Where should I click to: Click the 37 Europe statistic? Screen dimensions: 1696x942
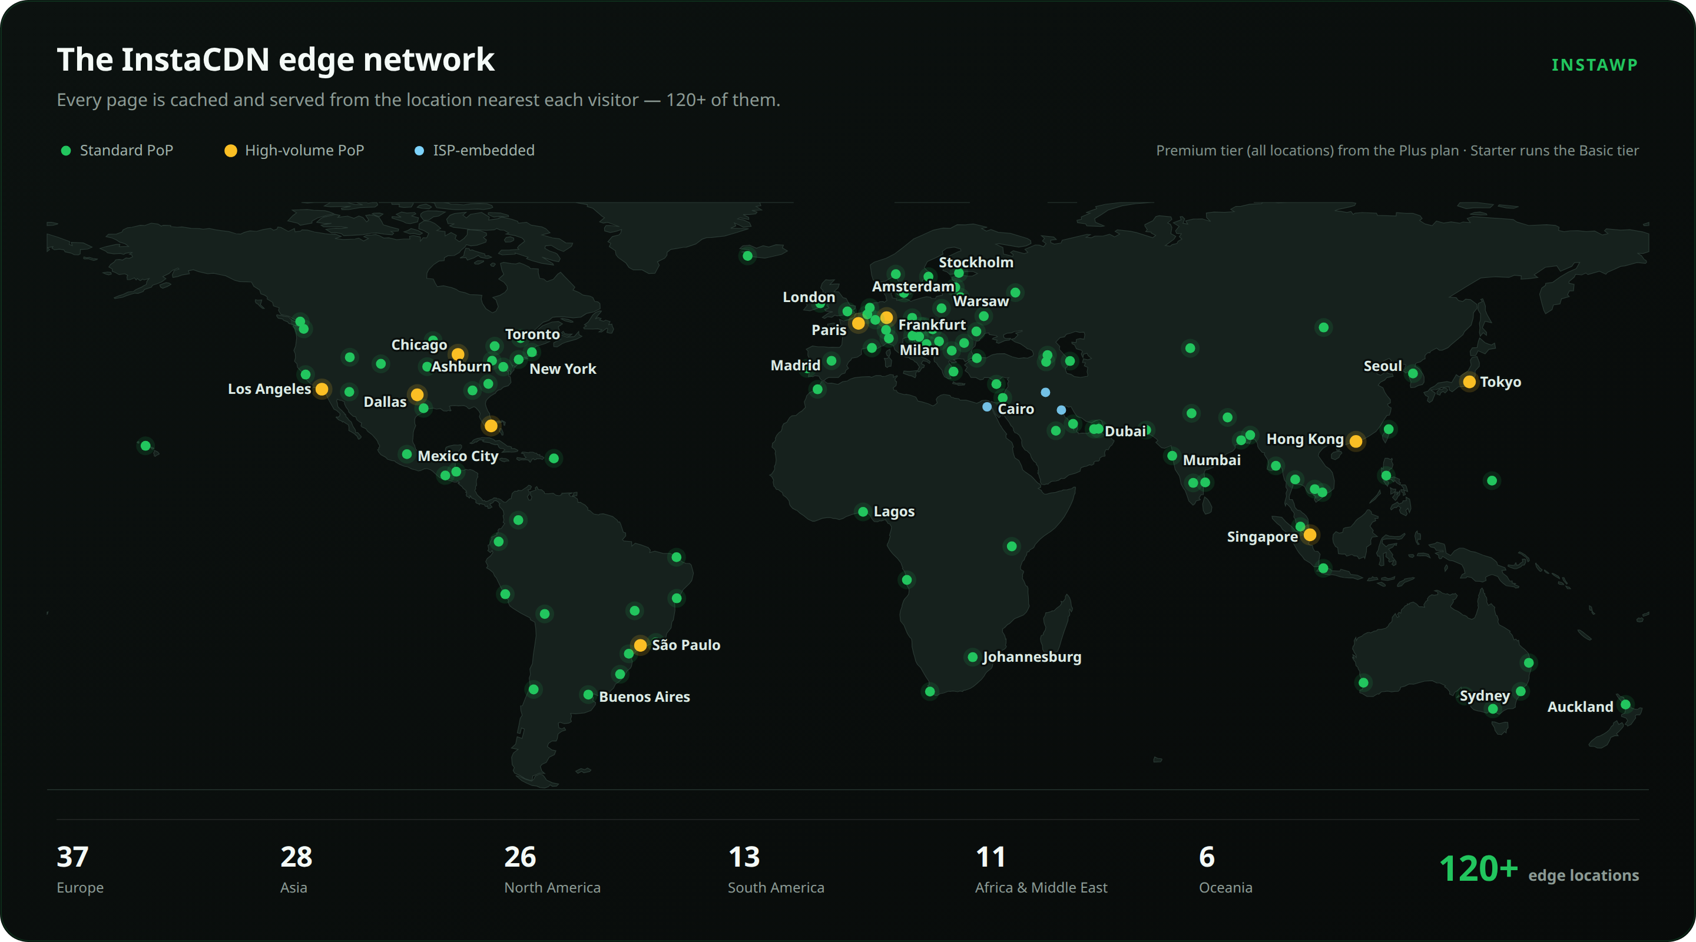[x=80, y=869]
